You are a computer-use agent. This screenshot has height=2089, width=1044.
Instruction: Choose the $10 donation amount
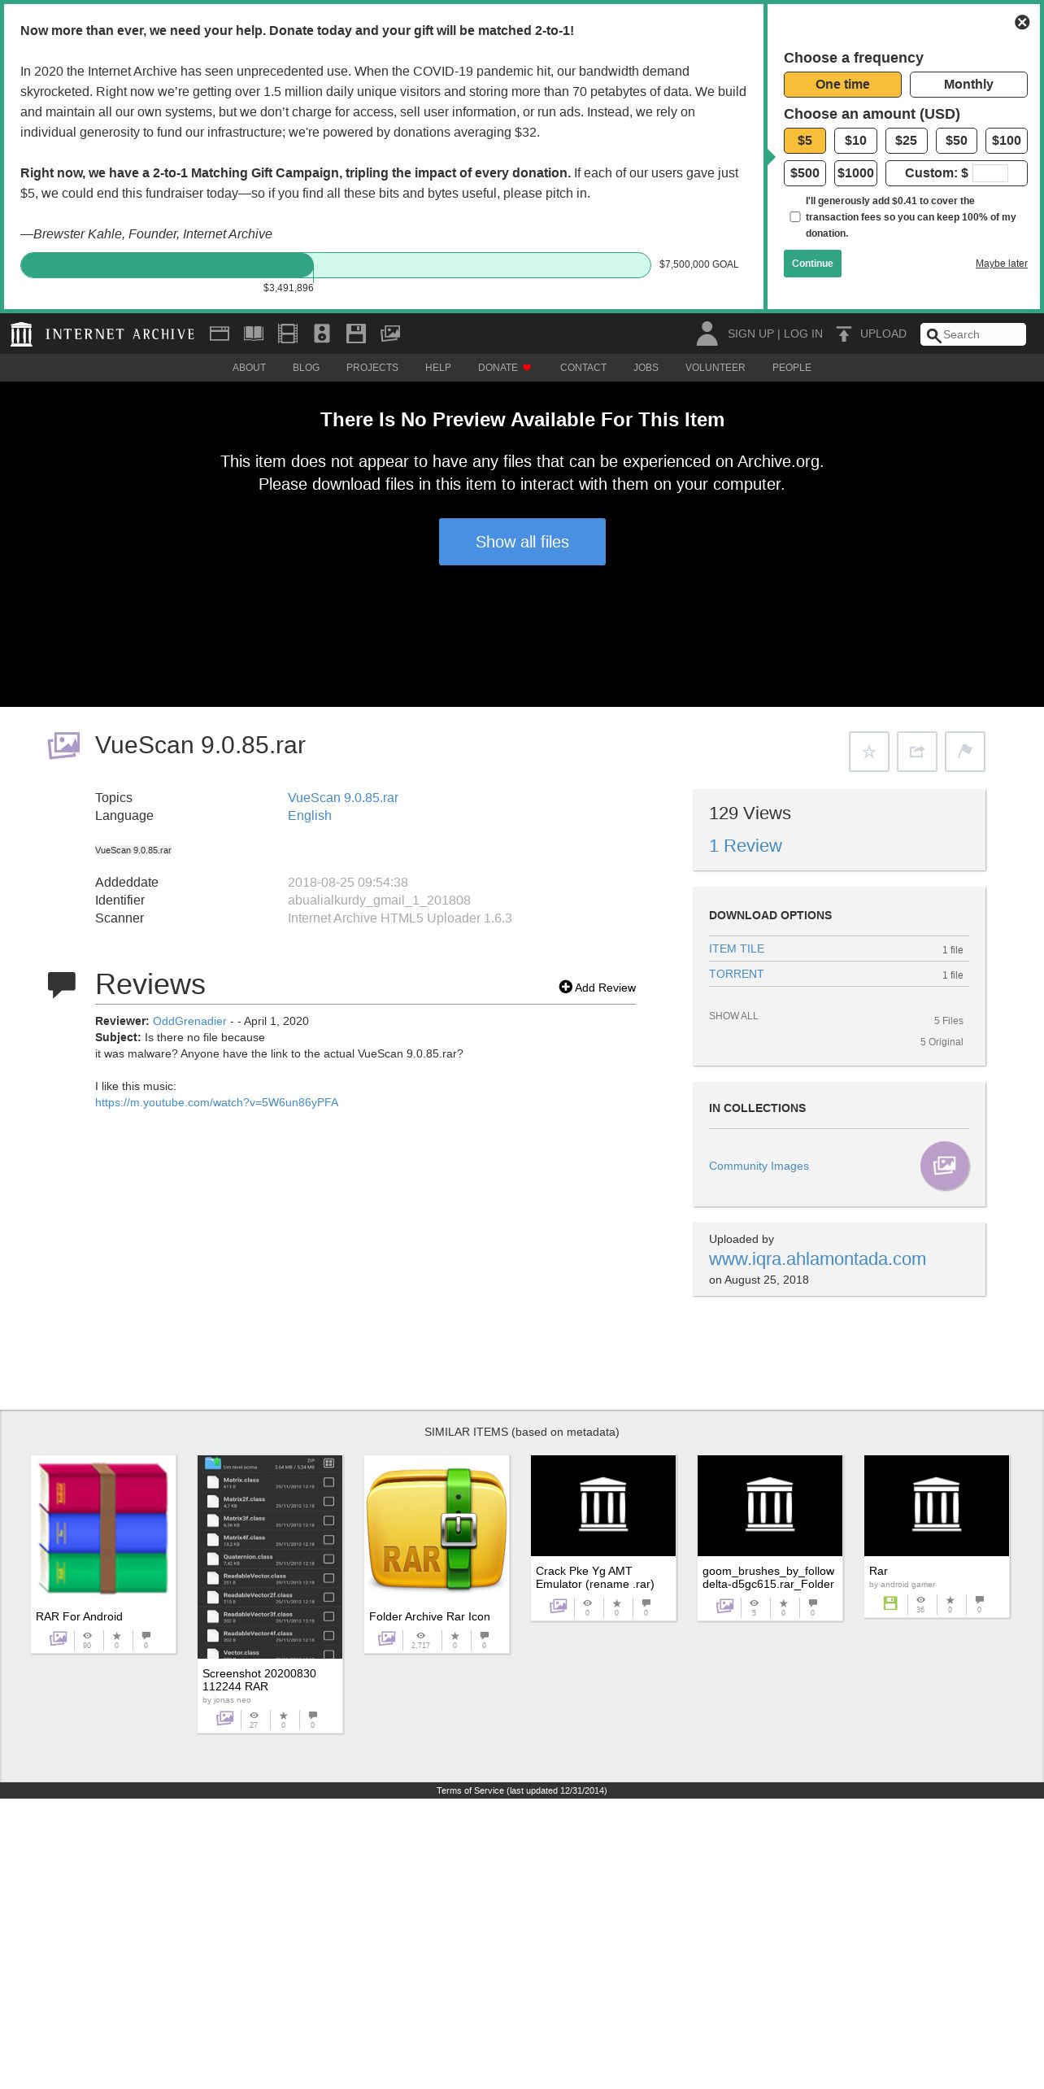855,141
